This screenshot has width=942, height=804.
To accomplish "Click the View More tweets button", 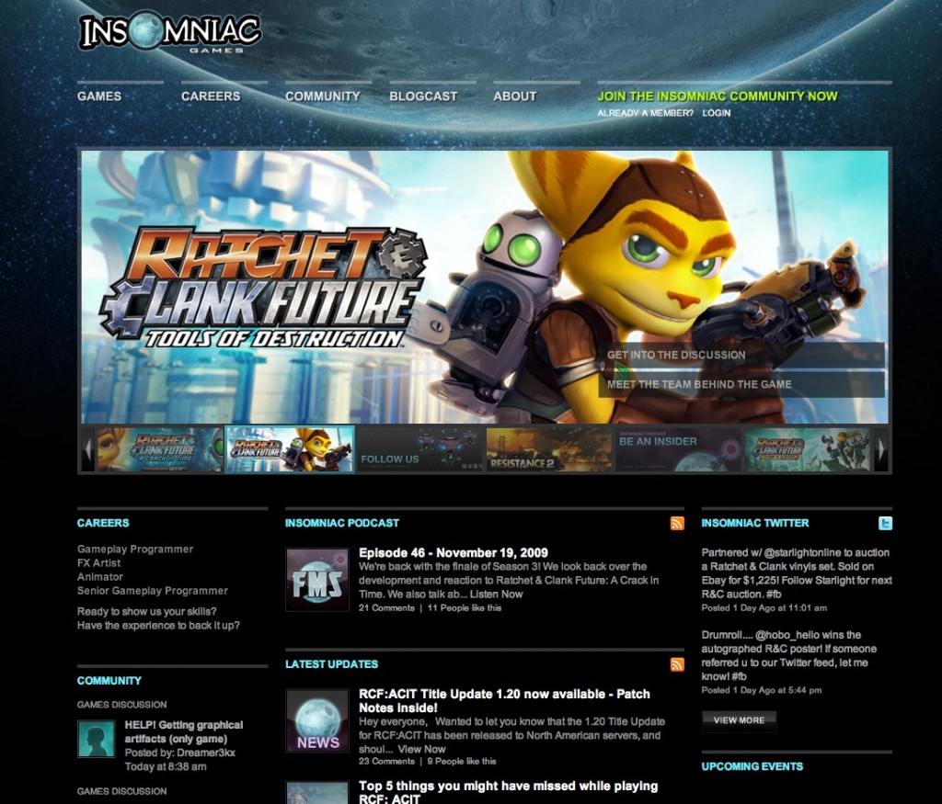I will pos(739,720).
